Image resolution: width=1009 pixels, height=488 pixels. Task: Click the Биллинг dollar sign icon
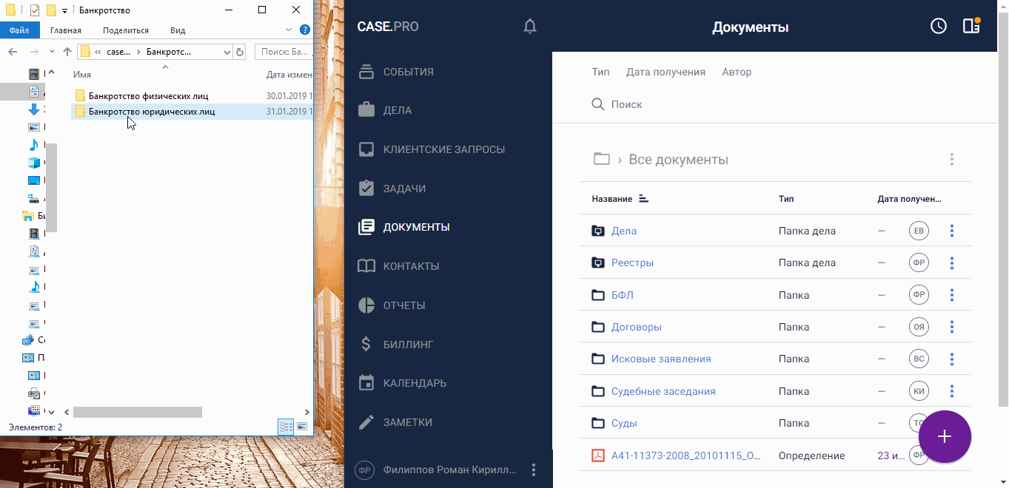click(x=366, y=344)
